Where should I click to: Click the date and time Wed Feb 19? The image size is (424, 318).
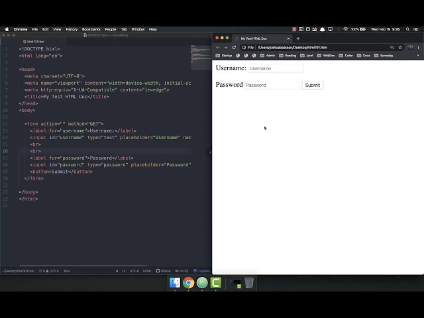point(385,29)
